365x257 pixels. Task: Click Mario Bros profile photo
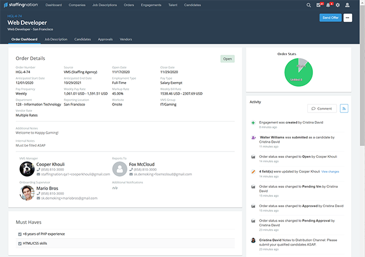pyautogui.click(x=27, y=193)
